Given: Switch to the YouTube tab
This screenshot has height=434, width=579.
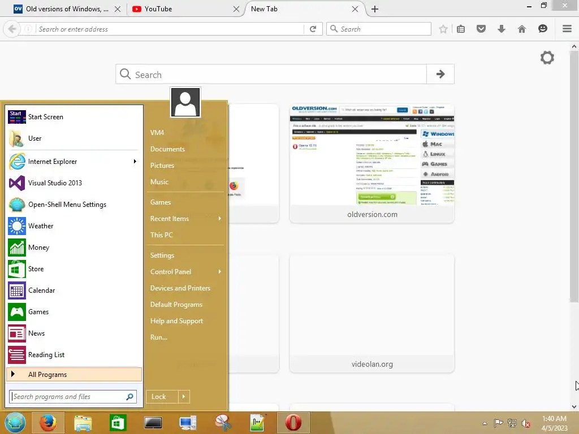Looking at the screenshot, I should 184,9.
